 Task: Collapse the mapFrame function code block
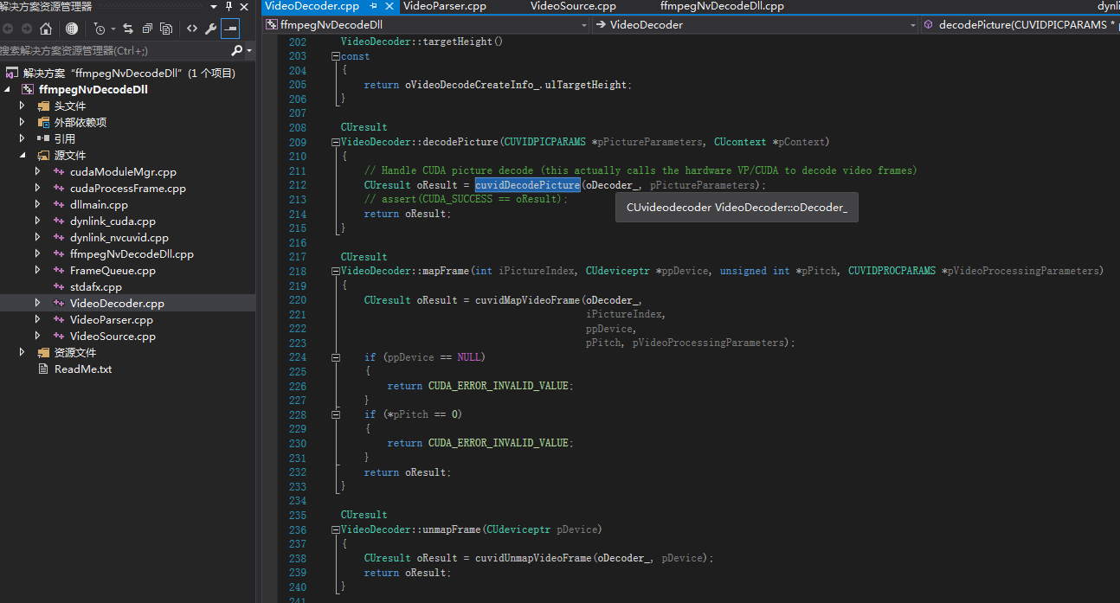pyautogui.click(x=335, y=271)
